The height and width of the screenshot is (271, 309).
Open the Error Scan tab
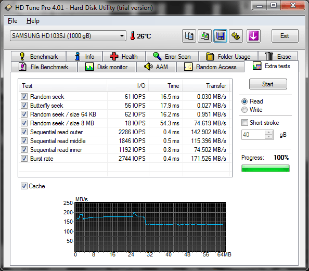[172, 57]
